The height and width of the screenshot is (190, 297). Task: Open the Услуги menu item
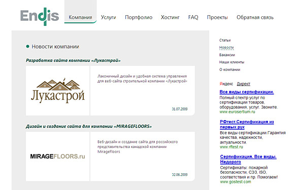pyautogui.click(x=108, y=17)
